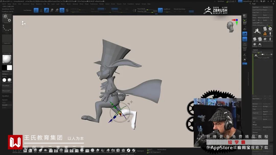
Task: Click the Rename subtool button
Action: coord(257,104)
